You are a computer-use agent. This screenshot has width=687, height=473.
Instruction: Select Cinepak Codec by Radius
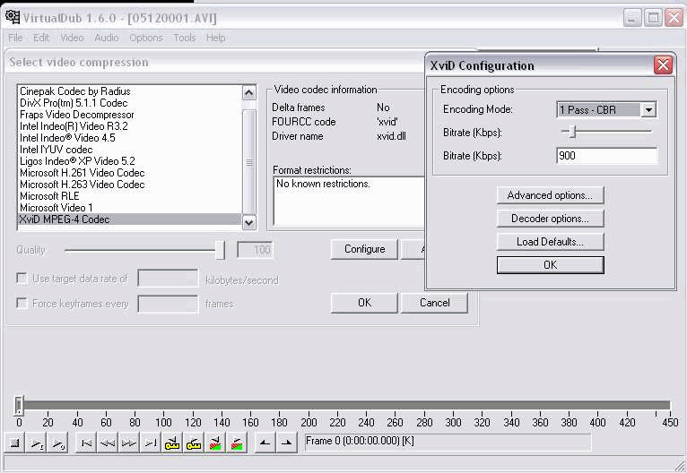(x=130, y=91)
